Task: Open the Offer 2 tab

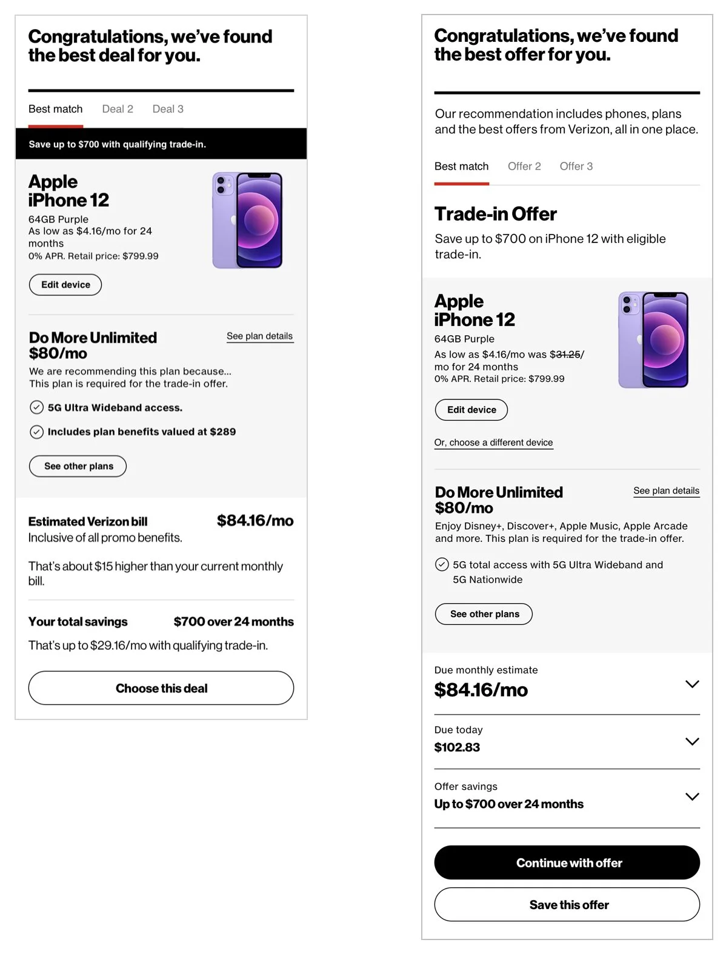Action: coord(524,166)
